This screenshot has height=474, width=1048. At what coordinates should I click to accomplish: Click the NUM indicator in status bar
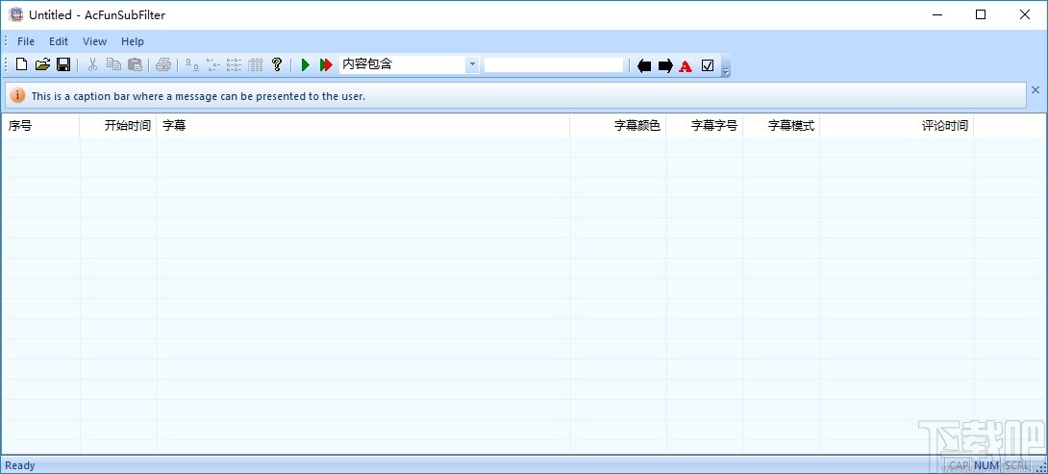(986, 465)
